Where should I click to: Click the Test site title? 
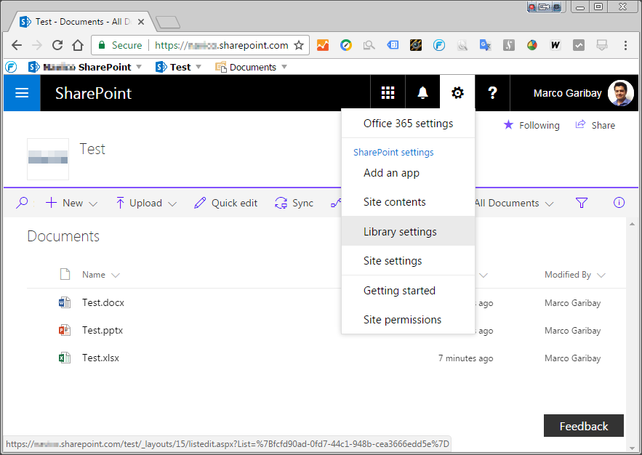92,148
